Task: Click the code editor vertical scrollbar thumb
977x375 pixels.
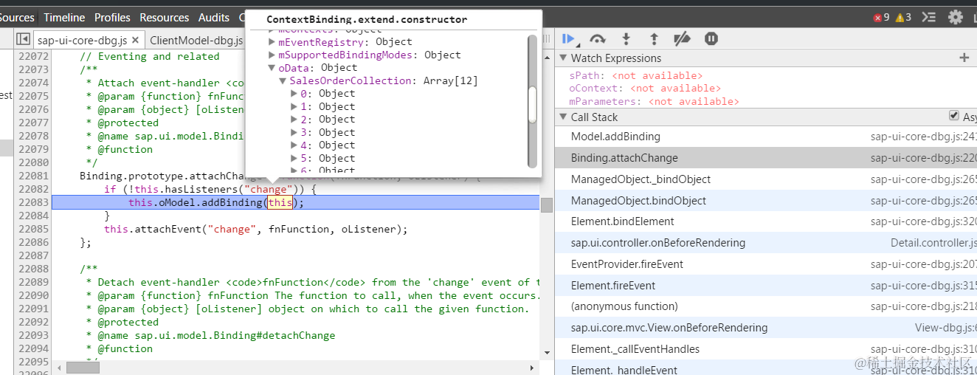Action: 547,205
